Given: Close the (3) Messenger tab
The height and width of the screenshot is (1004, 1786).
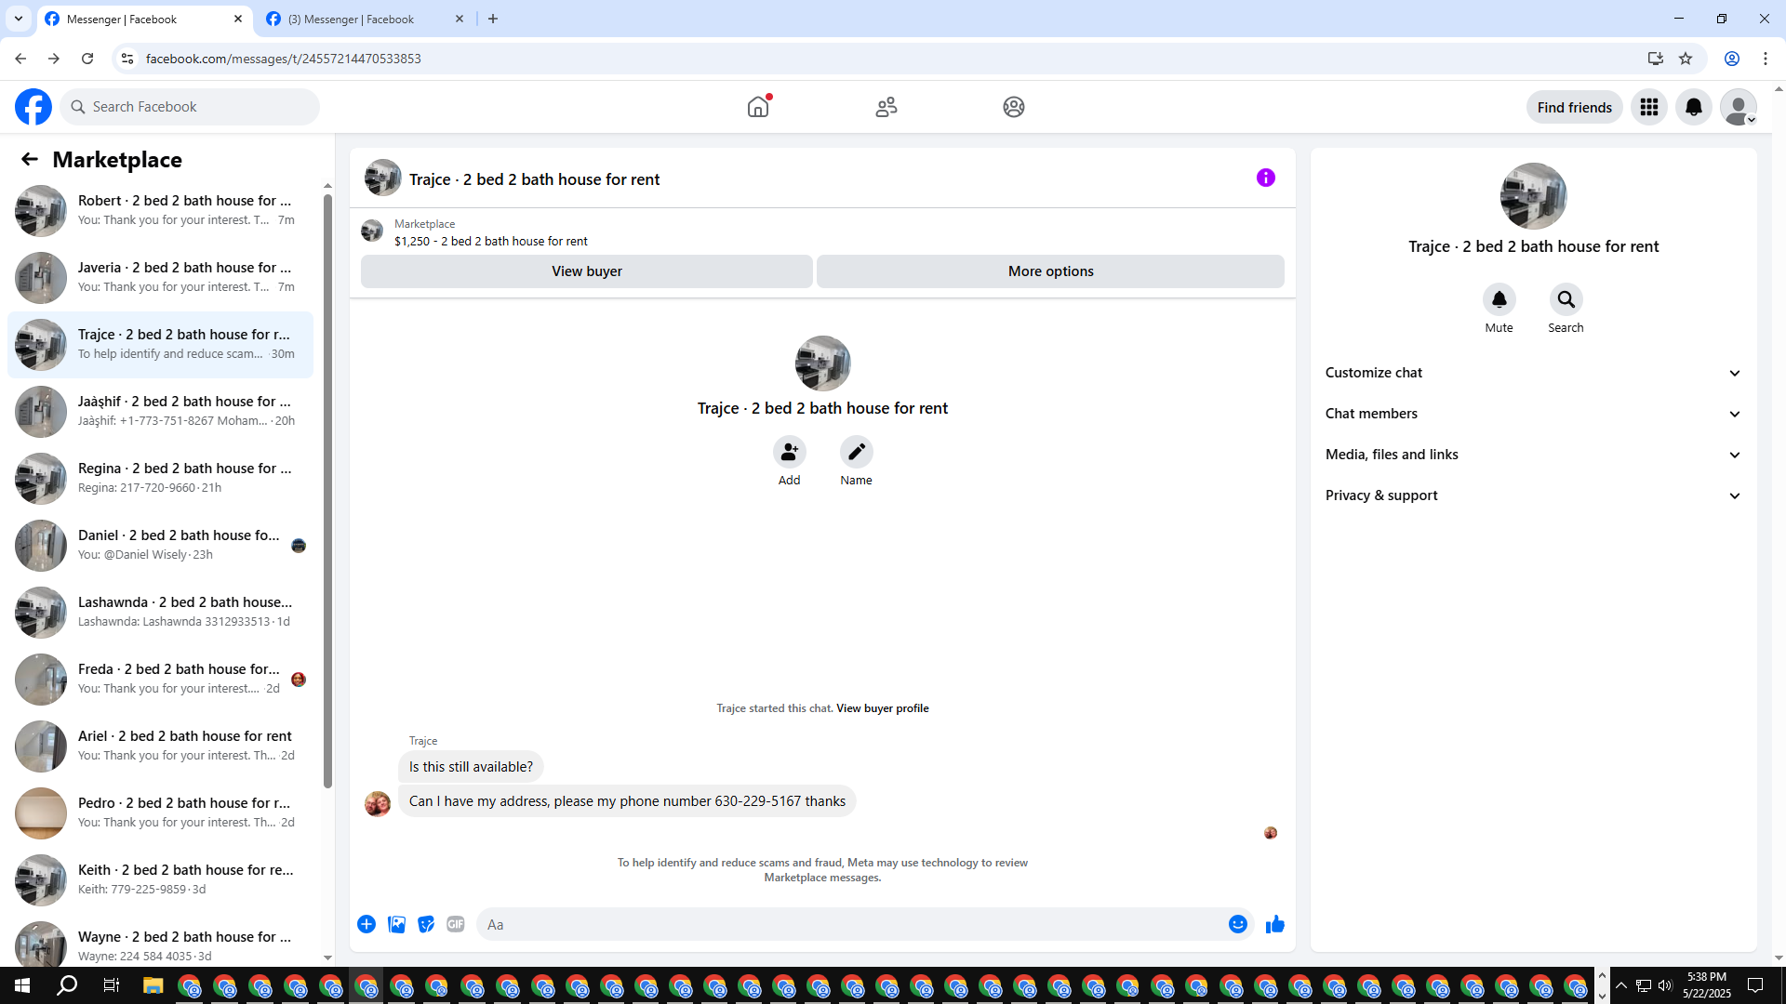Looking at the screenshot, I should click(460, 19).
